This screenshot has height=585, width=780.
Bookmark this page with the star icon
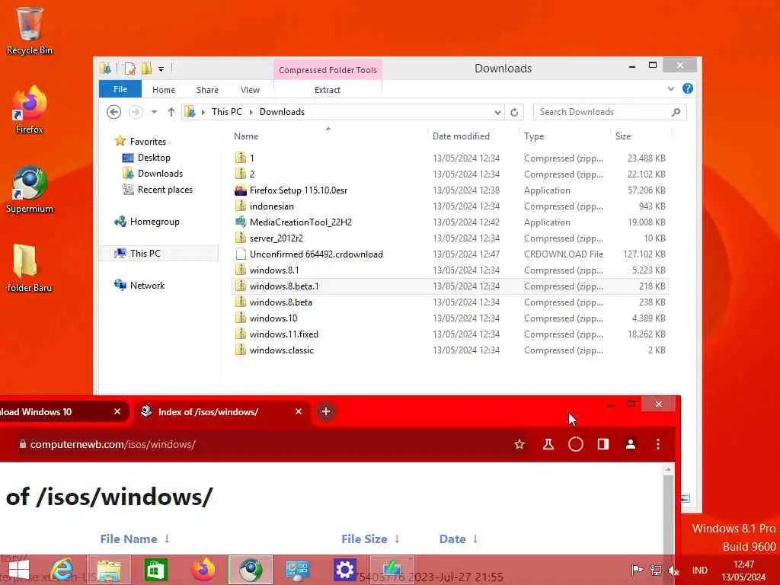coord(519,444)
